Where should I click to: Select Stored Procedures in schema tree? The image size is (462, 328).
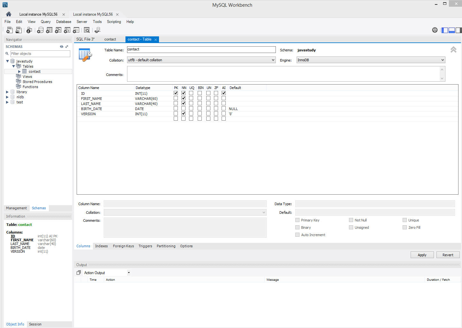point(37,82)
